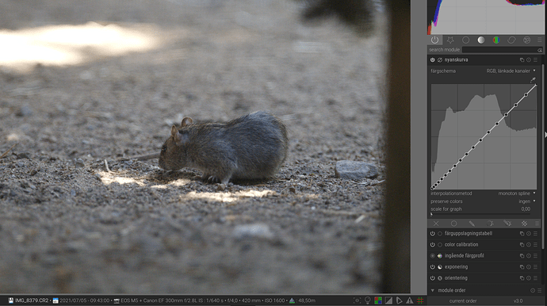Show favourite modules group star tab
The height and width of the screenshot is (306, 547).
point(450,40)
